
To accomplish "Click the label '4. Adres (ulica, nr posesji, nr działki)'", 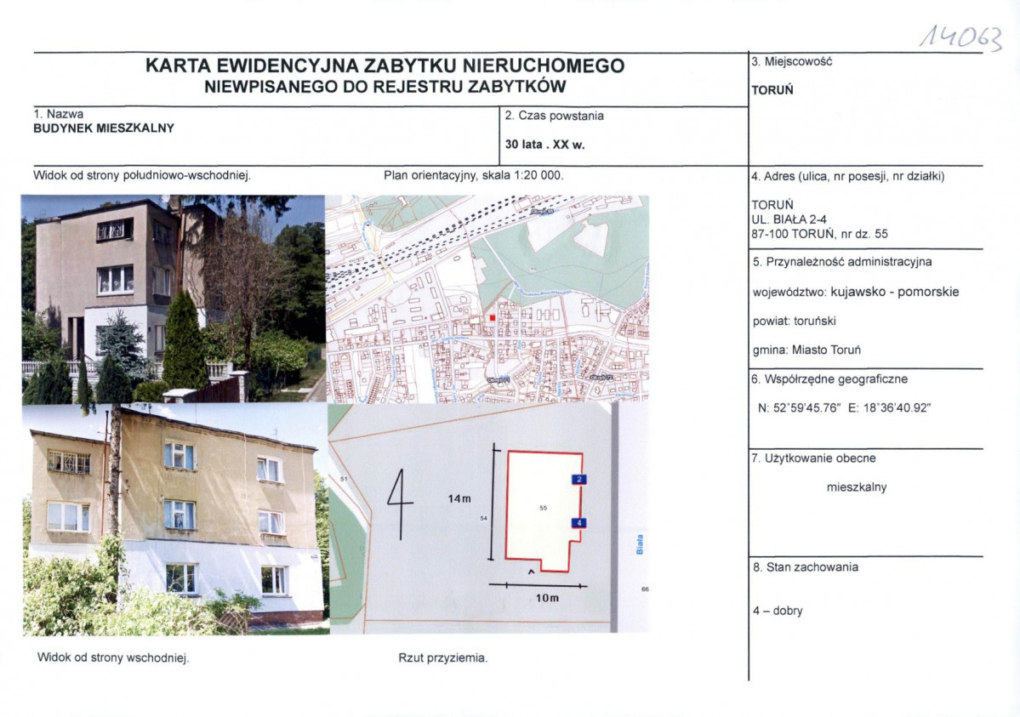I will [x=847, y=176].
